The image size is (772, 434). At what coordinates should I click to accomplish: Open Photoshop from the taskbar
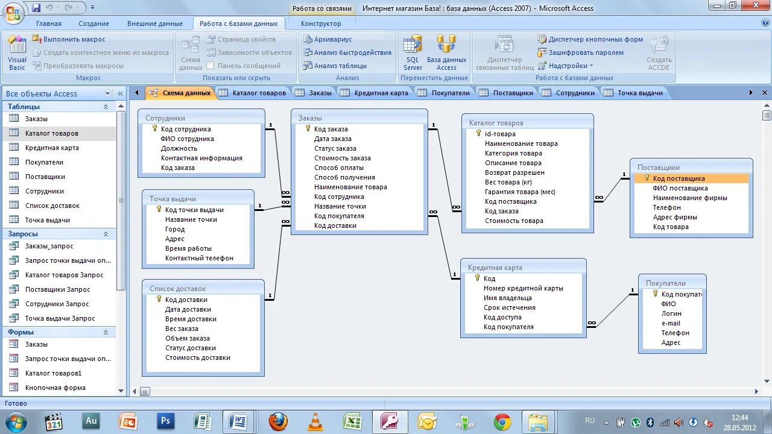(x=165, y=421)
